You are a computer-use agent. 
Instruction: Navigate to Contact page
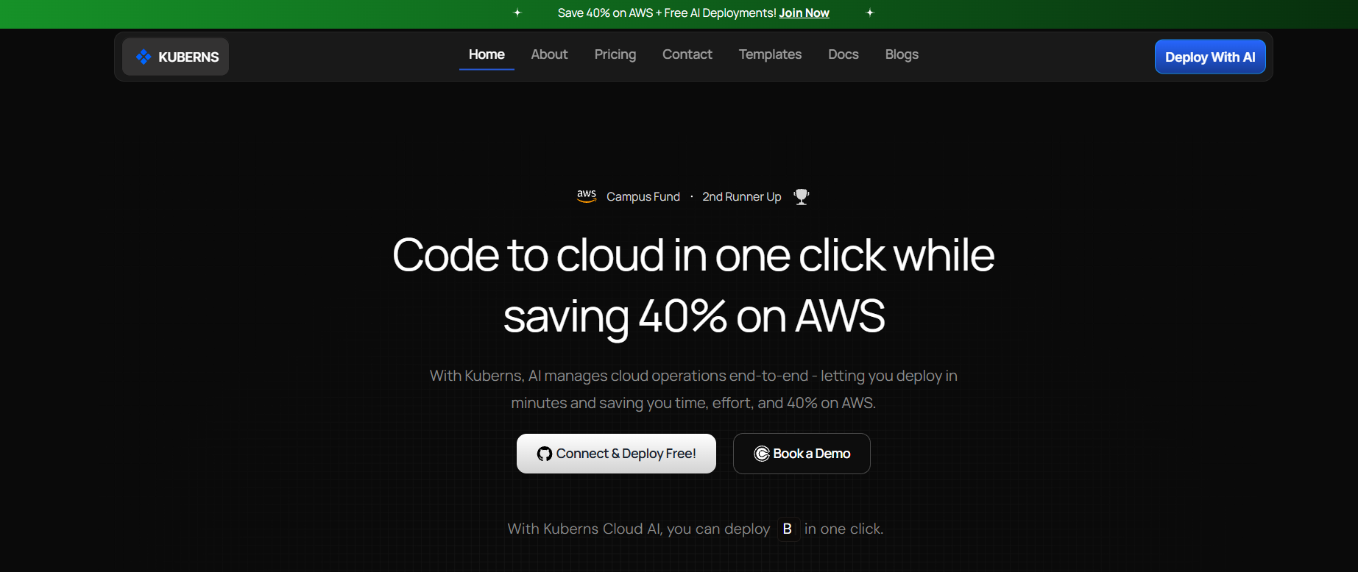687,54
